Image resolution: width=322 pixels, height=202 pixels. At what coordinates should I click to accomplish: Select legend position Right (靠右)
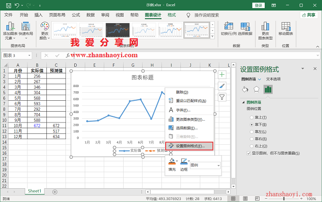pos(251,139)
